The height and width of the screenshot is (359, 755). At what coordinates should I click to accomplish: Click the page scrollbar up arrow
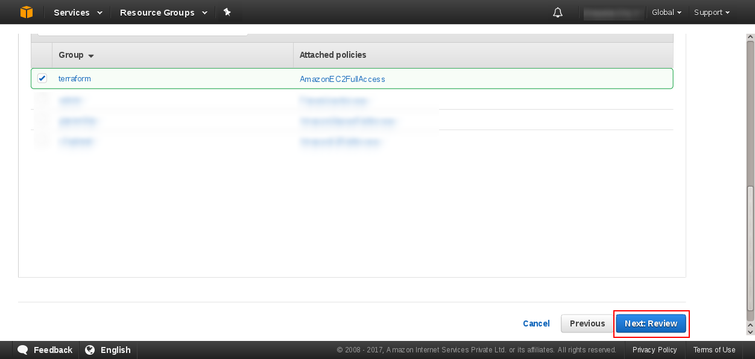(x=750, y=37)
